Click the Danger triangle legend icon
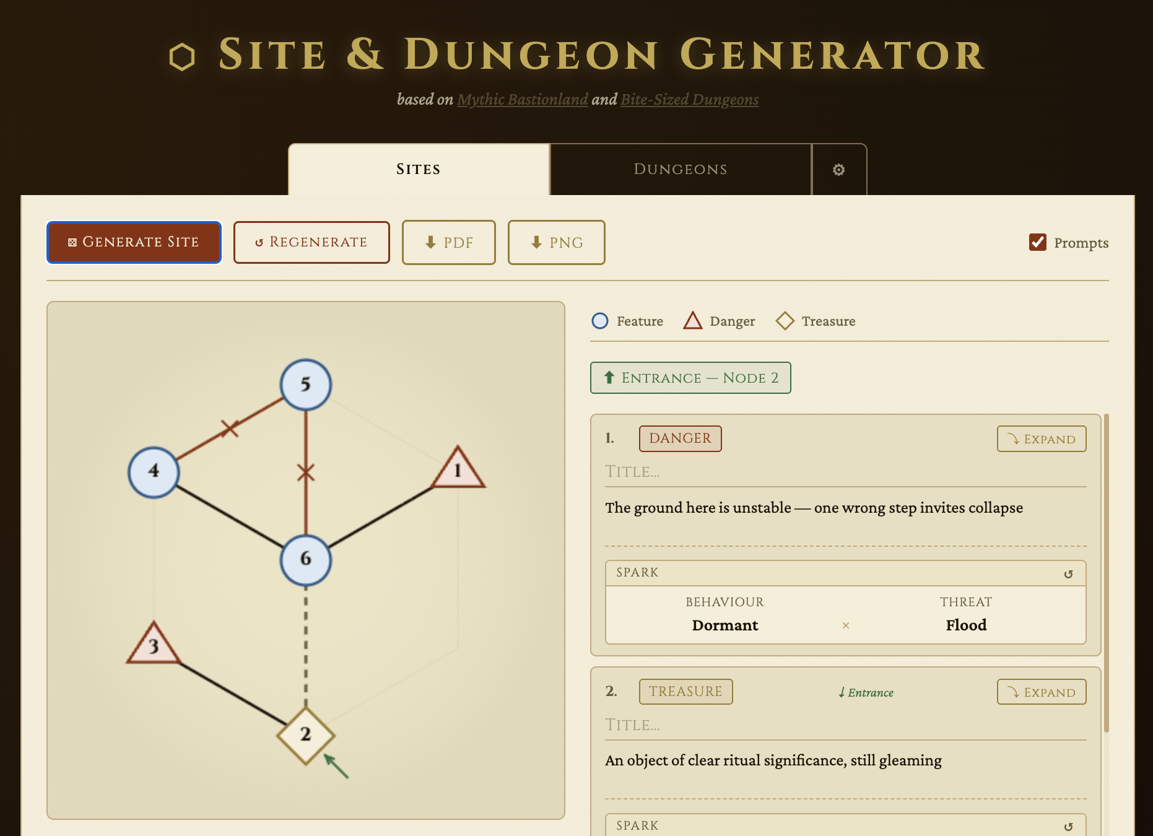Screen dimensions: 1153x836 click(x=692, y=321)
